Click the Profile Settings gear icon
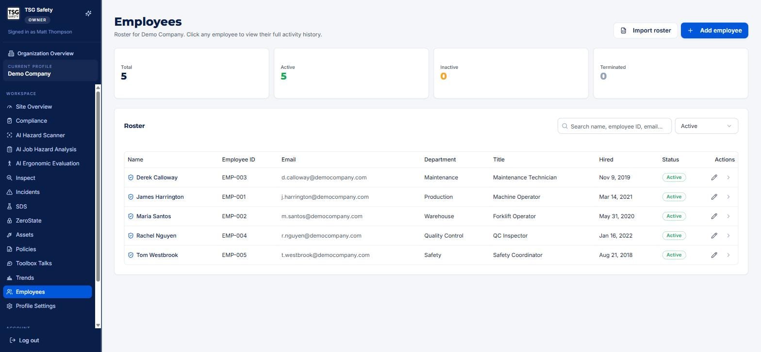This screenshot has width=761, height=352. (x=9, y=306)
